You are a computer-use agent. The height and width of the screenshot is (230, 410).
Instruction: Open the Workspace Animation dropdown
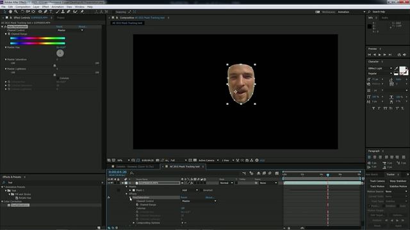pos(351,12)
